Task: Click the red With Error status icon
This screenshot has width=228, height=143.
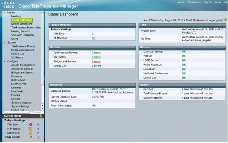Action: pyautogui.click(x=31, y=124)
